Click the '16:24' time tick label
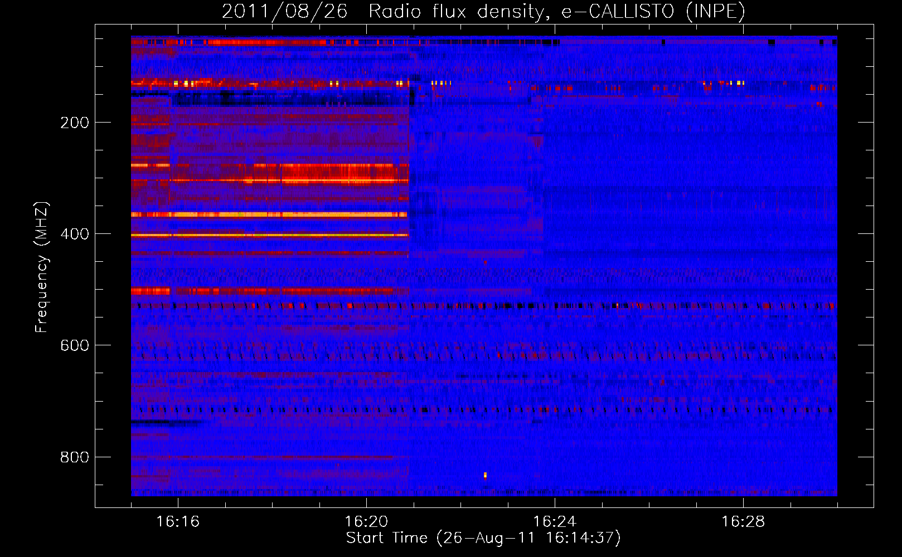Viewport: 902px width, 557px height. 555,521
